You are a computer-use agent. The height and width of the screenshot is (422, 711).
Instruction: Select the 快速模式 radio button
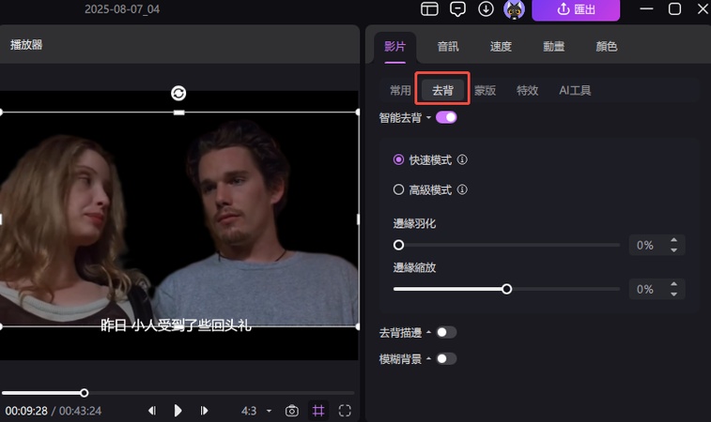pyautogui.click(x=398, y=159)
